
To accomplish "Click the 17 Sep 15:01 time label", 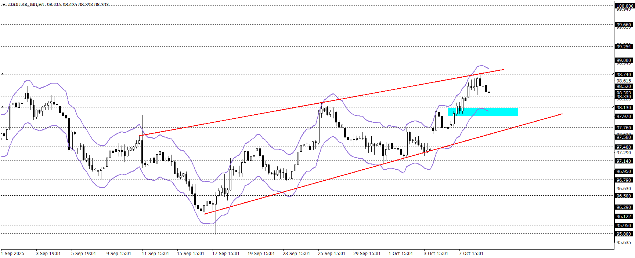I will (x=226, y=253).
